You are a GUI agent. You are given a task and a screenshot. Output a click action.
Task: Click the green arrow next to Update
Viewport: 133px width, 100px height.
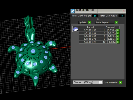[x=89, y=22]
